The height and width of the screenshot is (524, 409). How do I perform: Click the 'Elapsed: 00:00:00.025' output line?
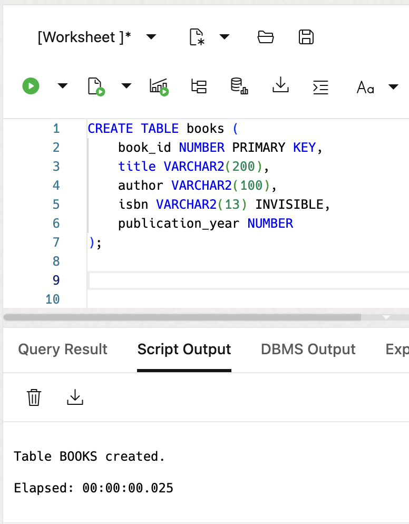coord(94,488)
